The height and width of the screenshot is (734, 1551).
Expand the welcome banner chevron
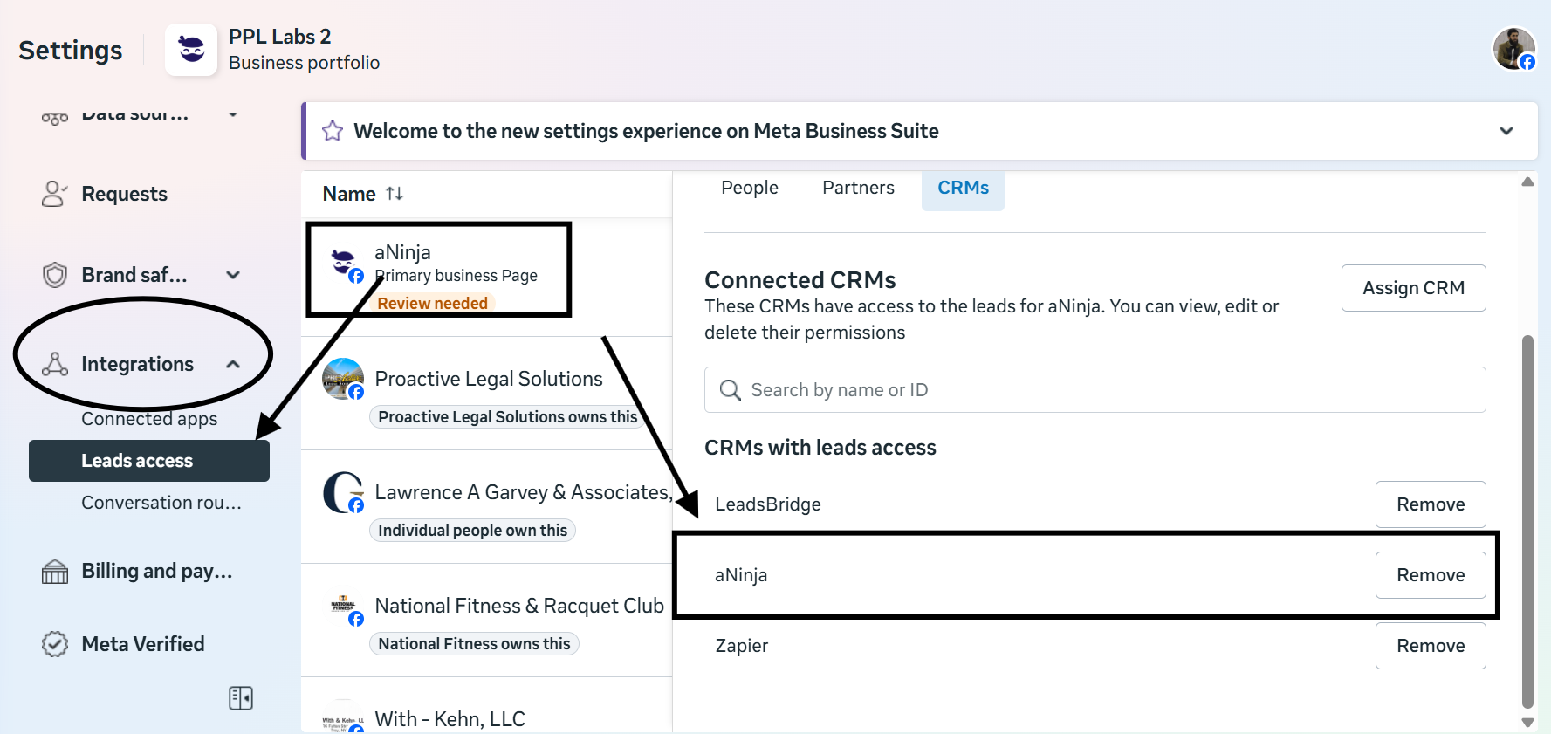click(x=1506, y=131)
